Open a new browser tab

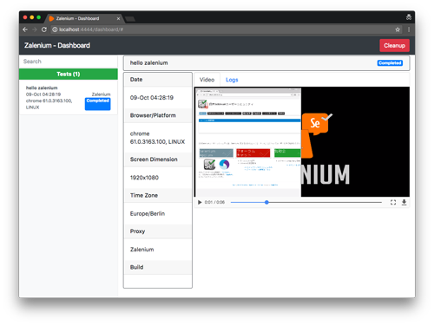[130, 19]
